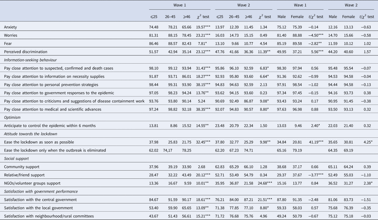The image size is (378, 220).
Task: Select Satisfaction with neighbourhood/rural committees label
Action: [x=49, y=216]
